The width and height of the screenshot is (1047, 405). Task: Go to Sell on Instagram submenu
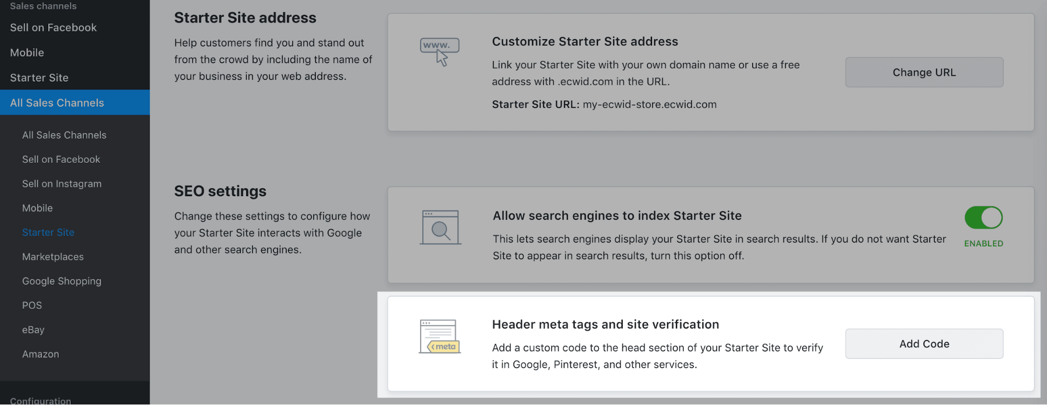tap(62, 184)
